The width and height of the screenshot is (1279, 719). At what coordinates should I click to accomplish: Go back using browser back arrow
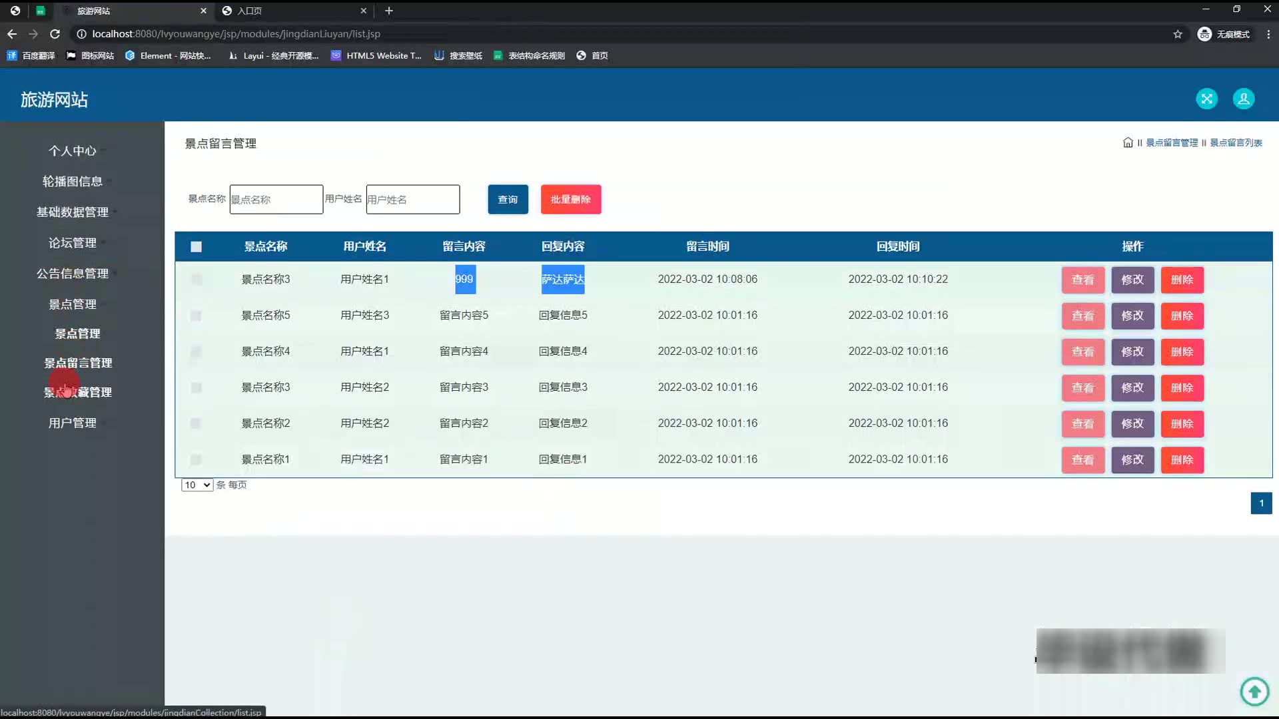click(12, 34)
